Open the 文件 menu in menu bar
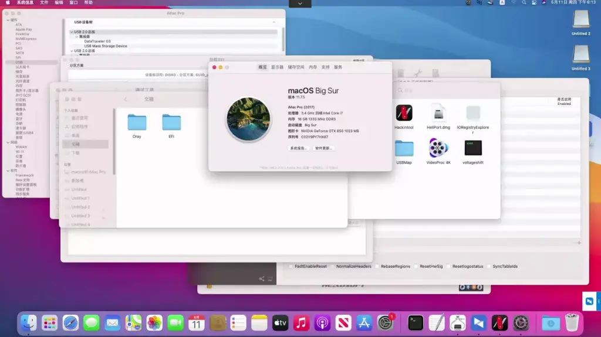 44,3
